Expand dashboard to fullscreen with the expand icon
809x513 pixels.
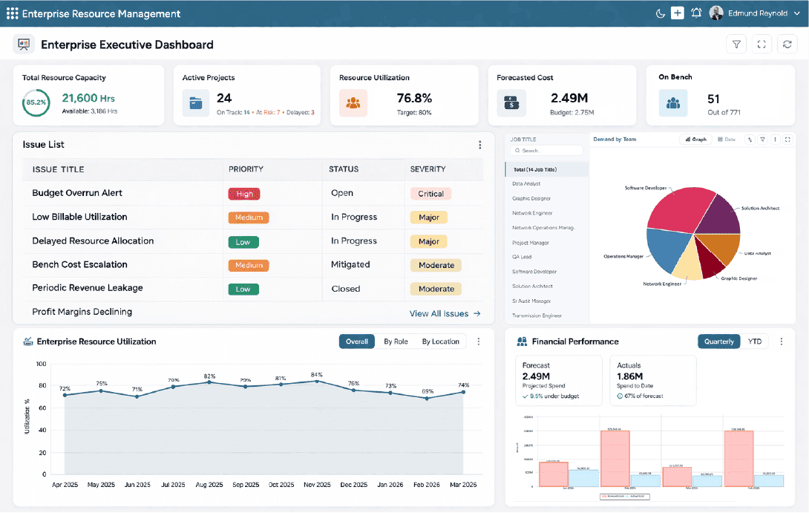[761, 44]
